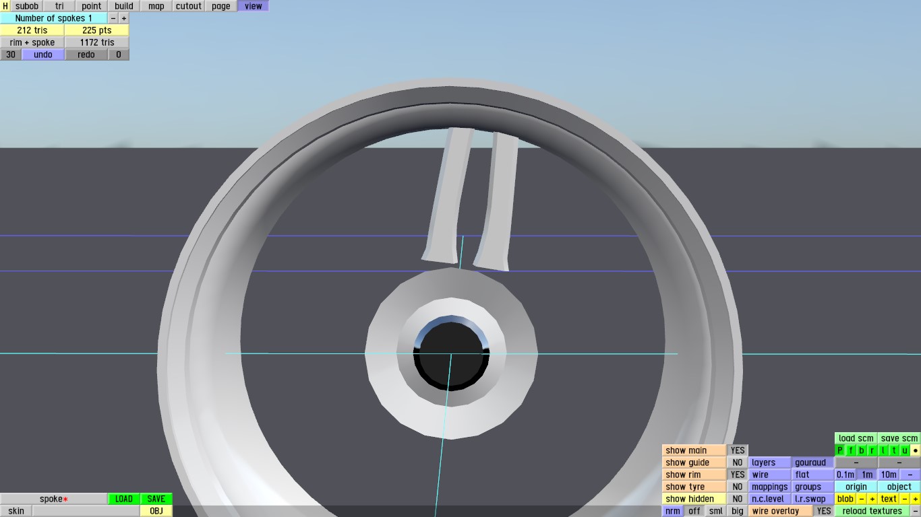The height and width of the screenshot is (517, 921).
Task: Click the layers display button
Action: pos(770,462)
